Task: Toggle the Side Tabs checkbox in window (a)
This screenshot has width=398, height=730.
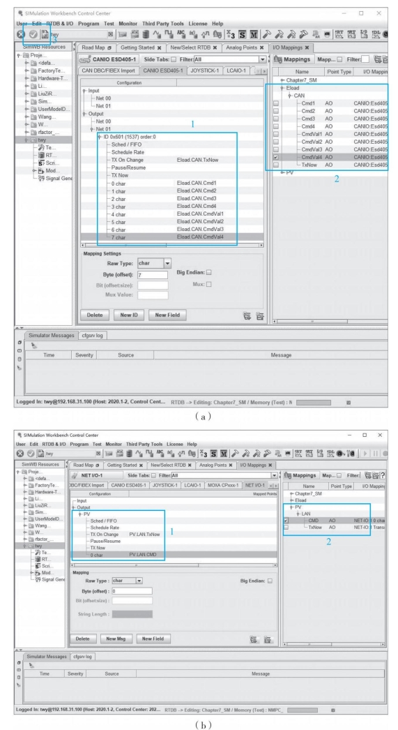Action: pyautogui.click(x=174, y=59)
